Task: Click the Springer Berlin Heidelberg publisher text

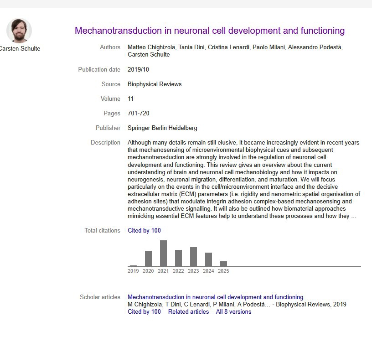Action: tap(162, 128)
